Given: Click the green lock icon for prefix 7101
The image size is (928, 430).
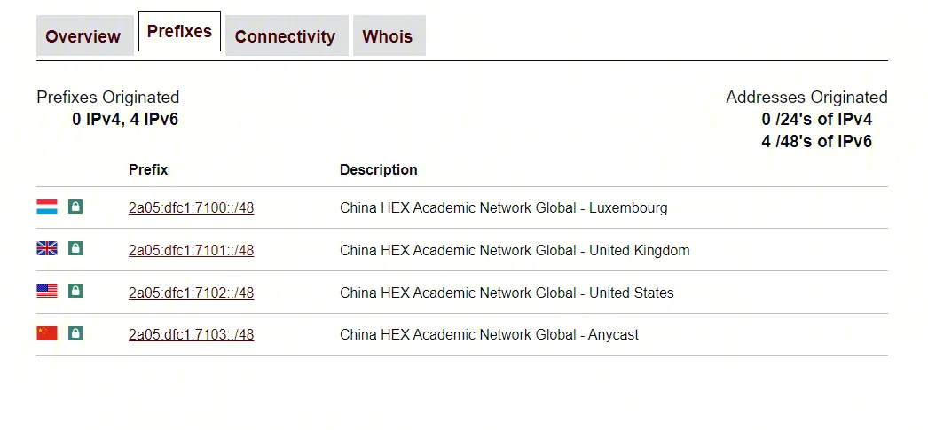Looking at the screenshot, I should coord(75,249).
